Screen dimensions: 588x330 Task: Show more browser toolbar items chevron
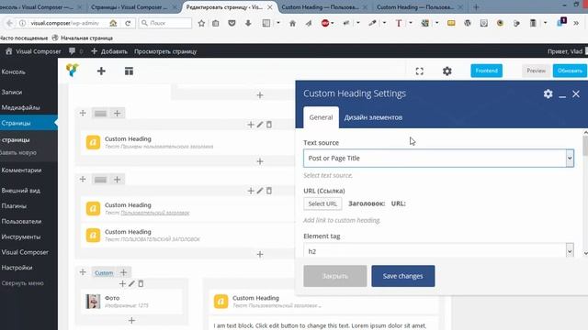click(576, 23)
